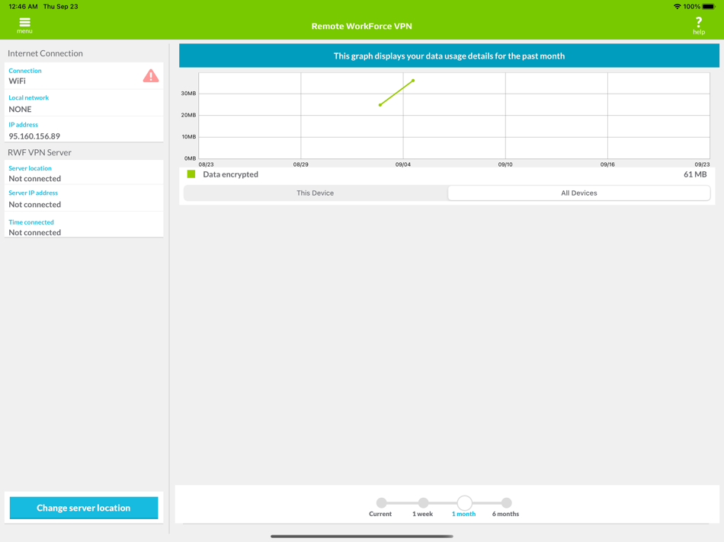724x542 pixels.
Task: Click the Connection WiFi row
Action: point(84,75)
